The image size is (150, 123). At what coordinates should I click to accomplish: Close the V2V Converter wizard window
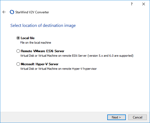[143, 4]
